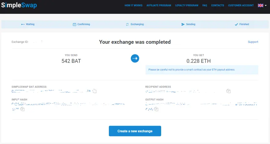
Task: Click the Sending step paper-plane icon
Action: click(183, 24)
